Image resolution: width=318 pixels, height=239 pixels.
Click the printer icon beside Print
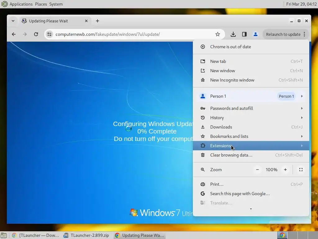202,184
